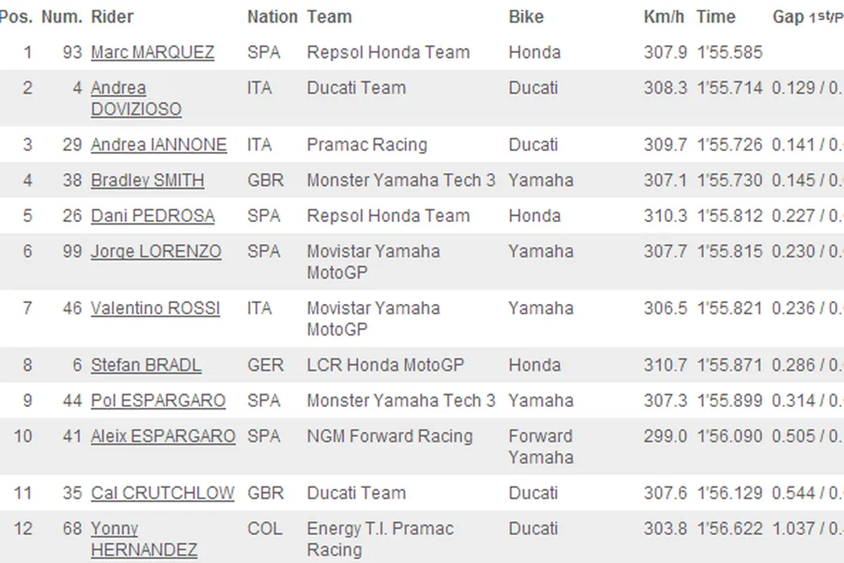
Task: Select Bradley SMITH rider link
Action: (147, 181)
